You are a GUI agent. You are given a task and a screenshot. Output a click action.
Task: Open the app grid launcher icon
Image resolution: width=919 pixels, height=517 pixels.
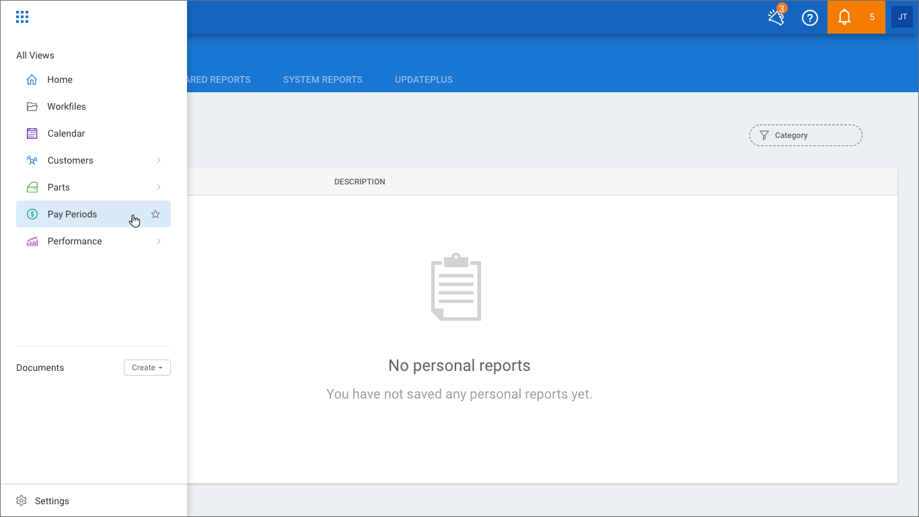[x=22, y=18]
